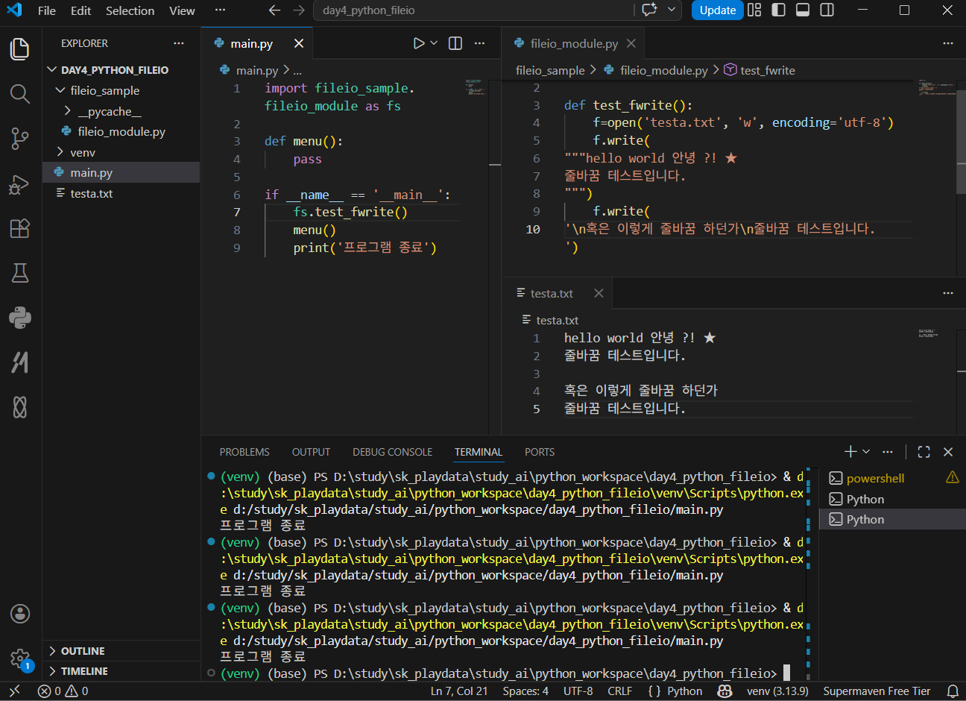
Task: Toggle the bottom panel visibility
Action: 803,10
